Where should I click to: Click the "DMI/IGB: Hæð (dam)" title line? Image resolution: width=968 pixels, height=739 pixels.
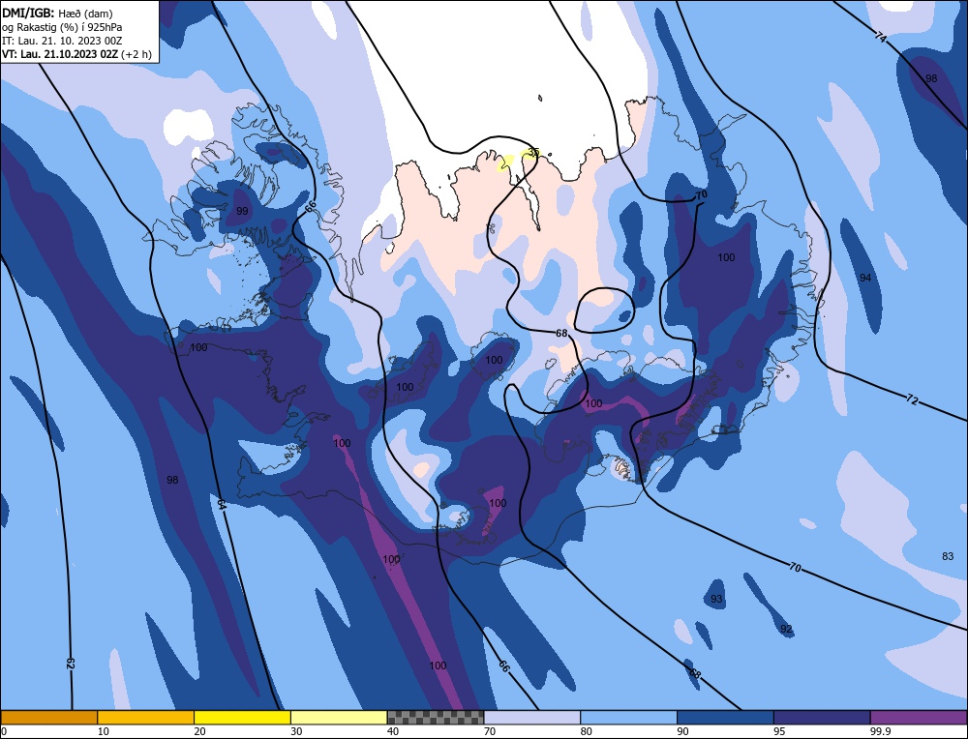click(x=57, y=13)
